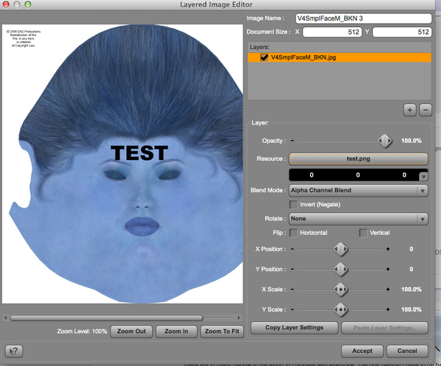This screenshot has height=366, width=441.
Task: Open the color value dropdown arrow
Action: (x=423, y=177)
